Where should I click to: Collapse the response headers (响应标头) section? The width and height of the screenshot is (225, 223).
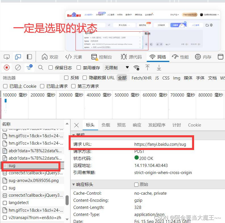[73, 184]
